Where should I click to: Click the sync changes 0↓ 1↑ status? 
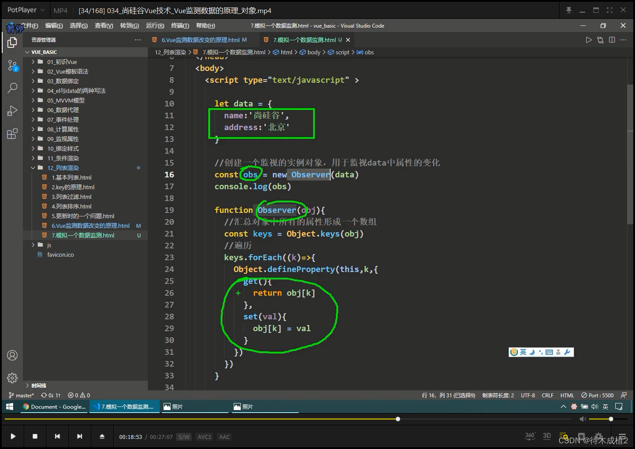[x=51, y=395]
